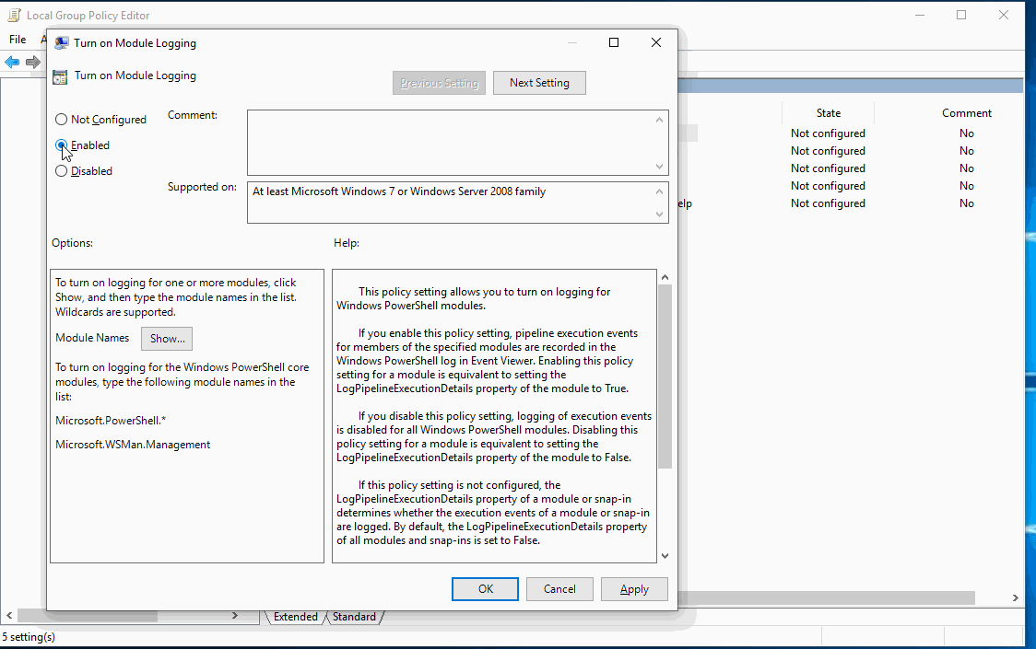Select the Not Configured radio button
Screen dimensions: 1036x649
(x=61, y=119)
